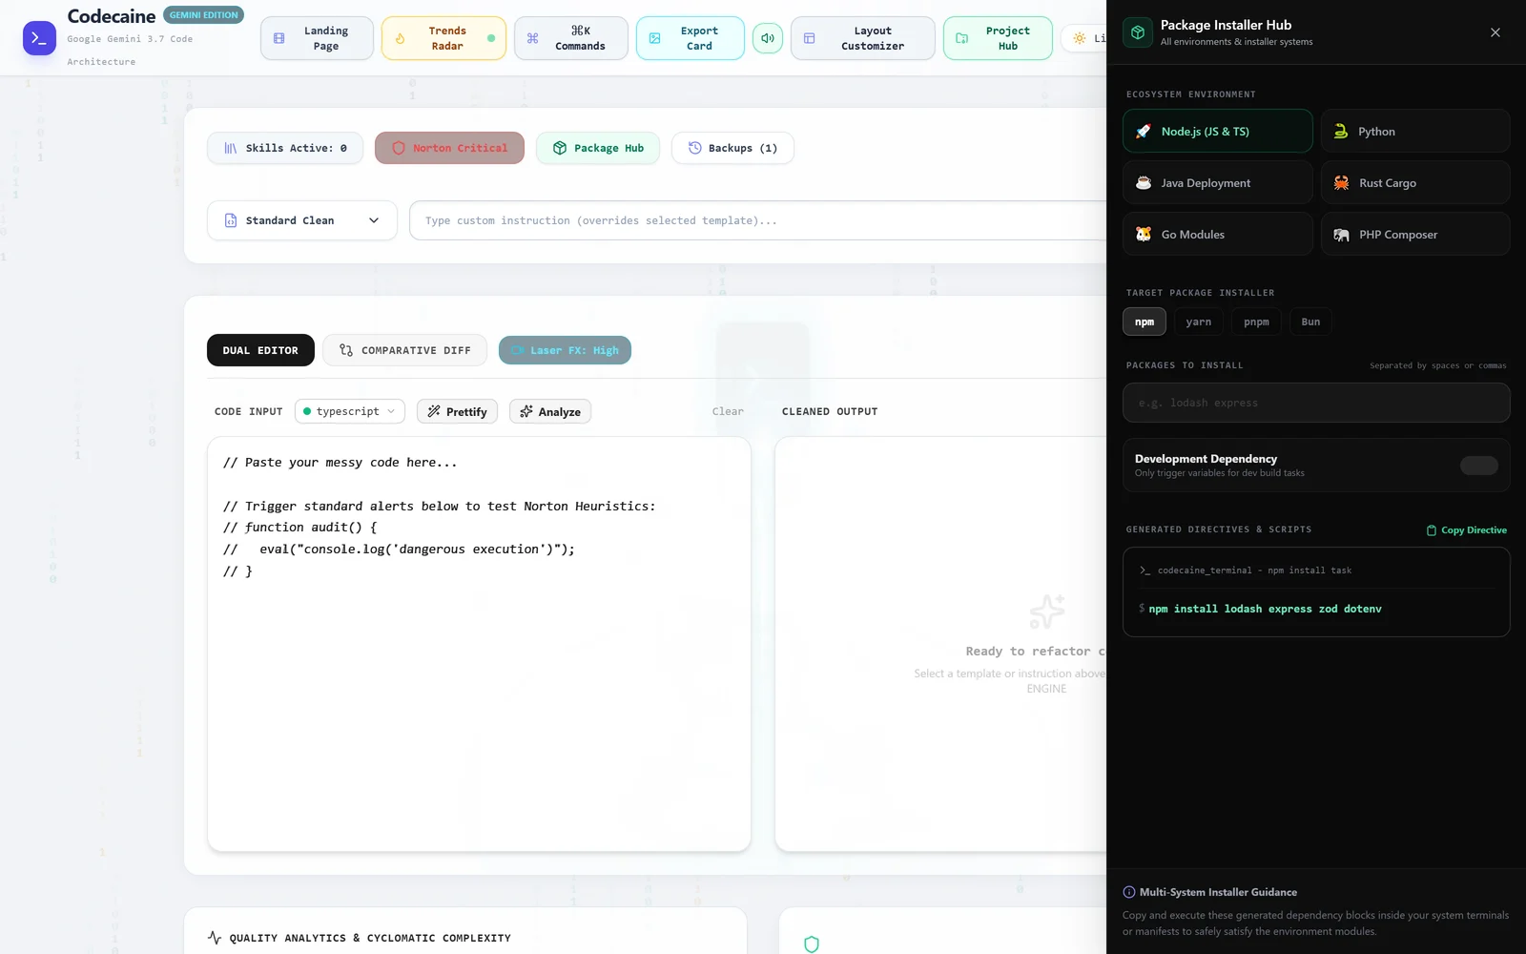Viewport: 1526px width, 954px height.
Task: Click the Go Modules gopher icon
Action: point(1144,234)
